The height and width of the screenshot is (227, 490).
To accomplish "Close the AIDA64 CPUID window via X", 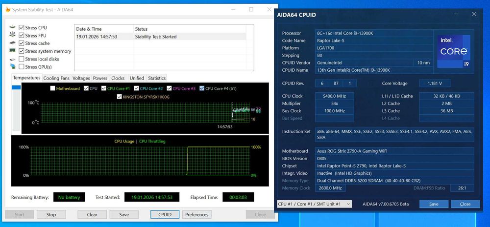I will click(474, 14).
